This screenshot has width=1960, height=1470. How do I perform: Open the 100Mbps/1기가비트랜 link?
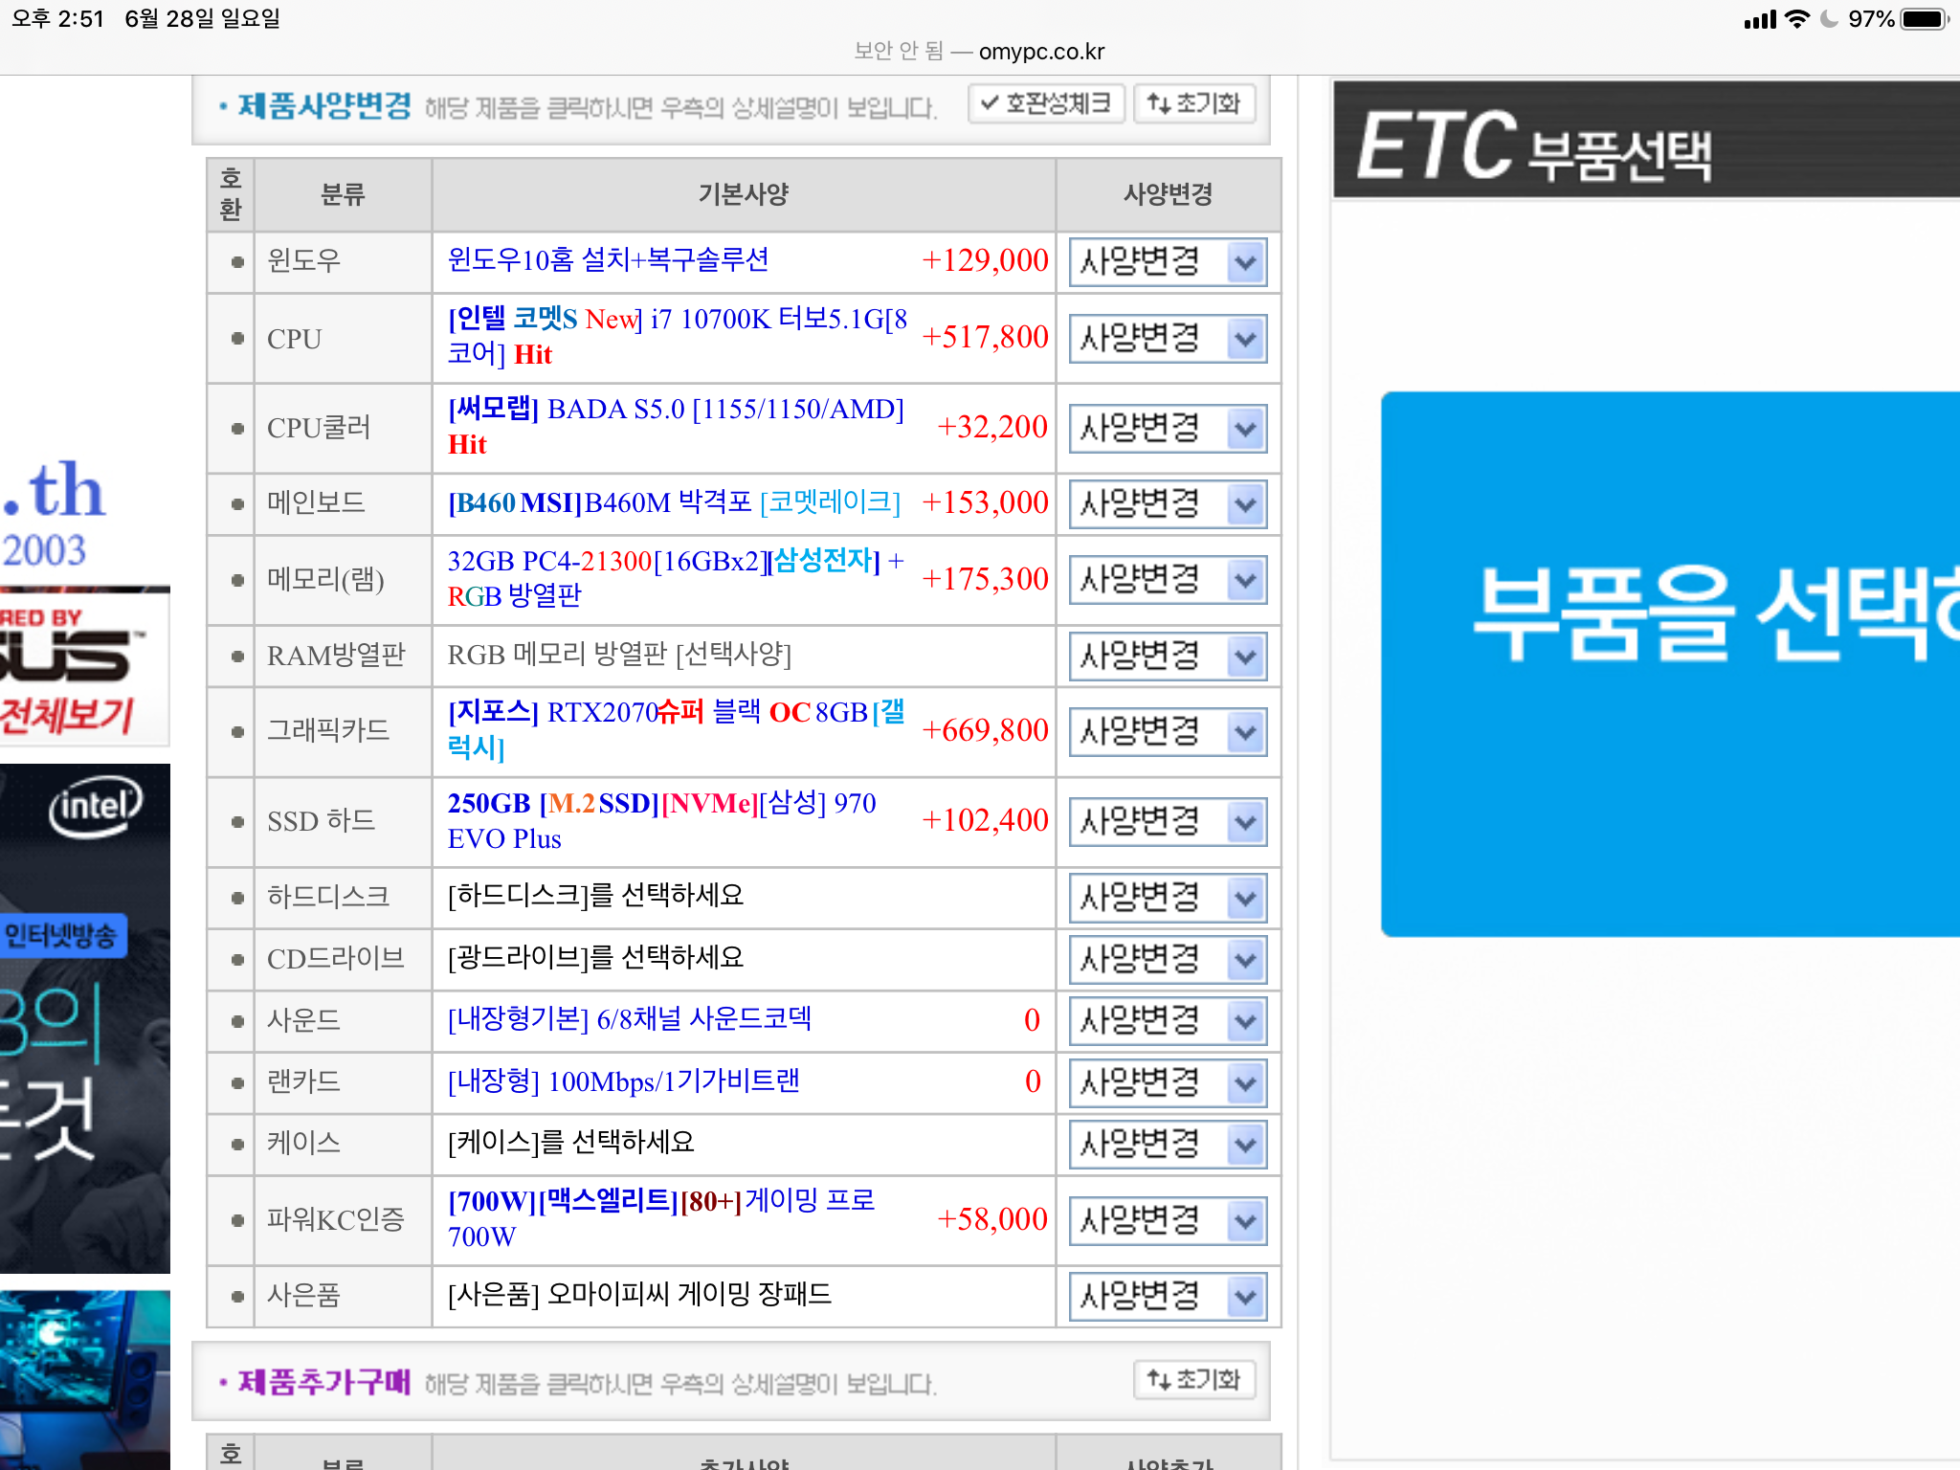pyautogui.click(x=623, y=1080)
